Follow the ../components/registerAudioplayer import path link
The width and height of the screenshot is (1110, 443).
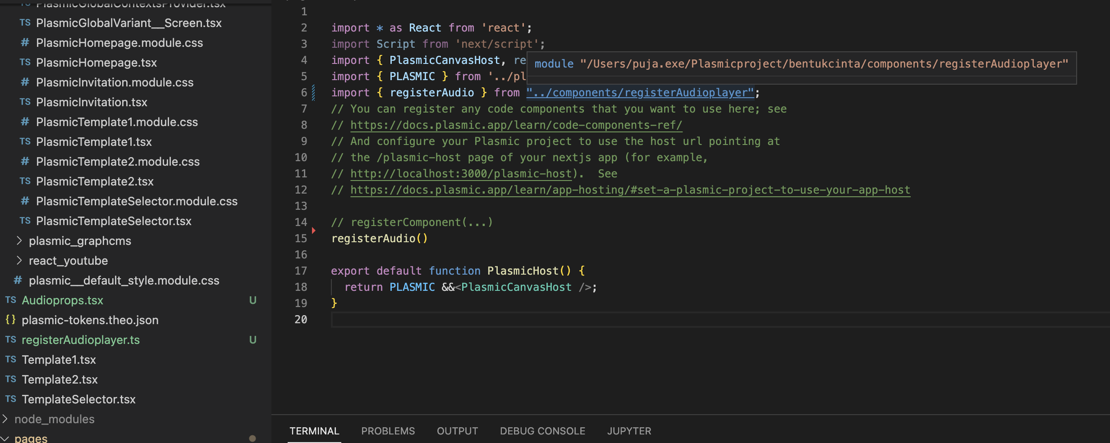(639, 93)
